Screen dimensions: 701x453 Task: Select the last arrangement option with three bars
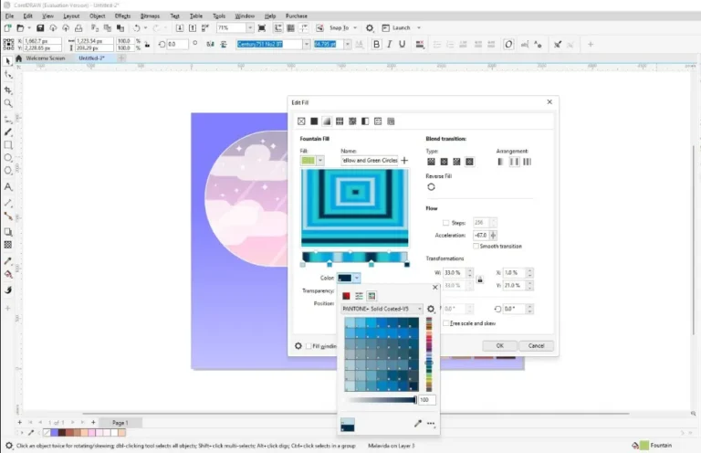(527, 162)
